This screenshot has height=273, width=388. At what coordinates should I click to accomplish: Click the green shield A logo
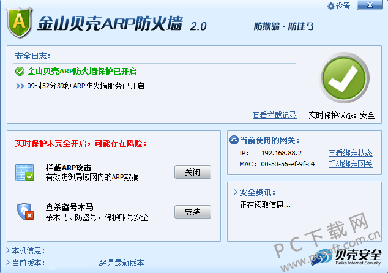(x=20, y=23)
